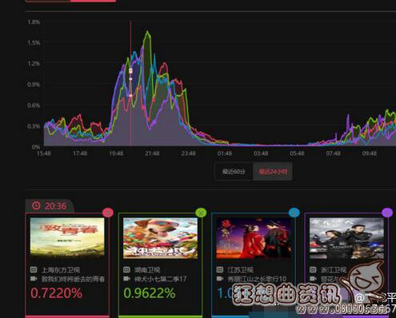Image resolution: width=396 pixels, height=318 pixels.
Task: Click the 0.7220% rating value
Action: [57, 293]
